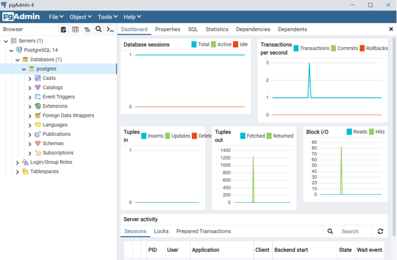The width and height of the screenshot is (397, 260).
Task: Click the Languages speech bubble icon
Action: (x=38, y=125)
